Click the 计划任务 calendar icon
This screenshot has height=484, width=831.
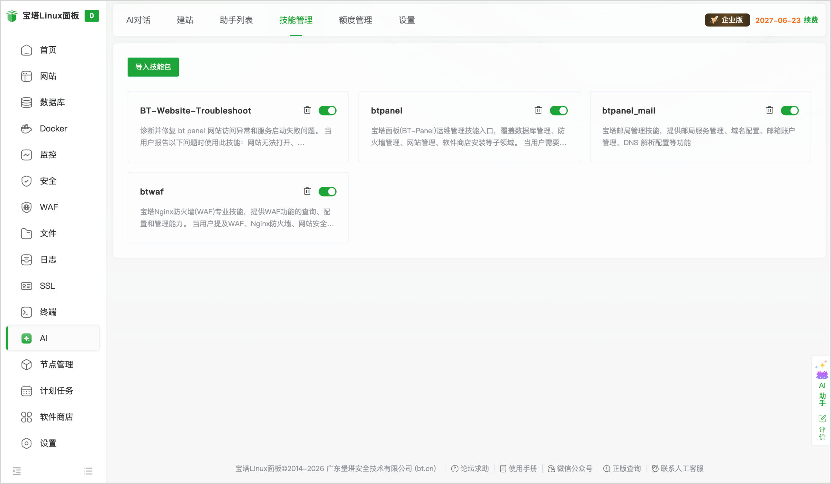click(x=27, y=391)
